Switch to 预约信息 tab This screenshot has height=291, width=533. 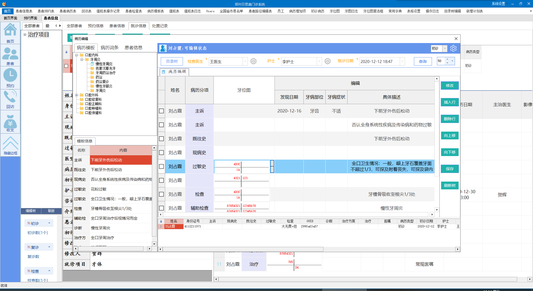(x=96, y=26)
